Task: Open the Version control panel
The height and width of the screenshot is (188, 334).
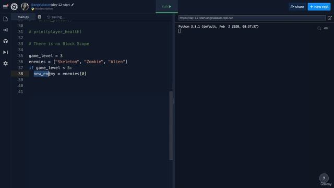Action: 6,30
